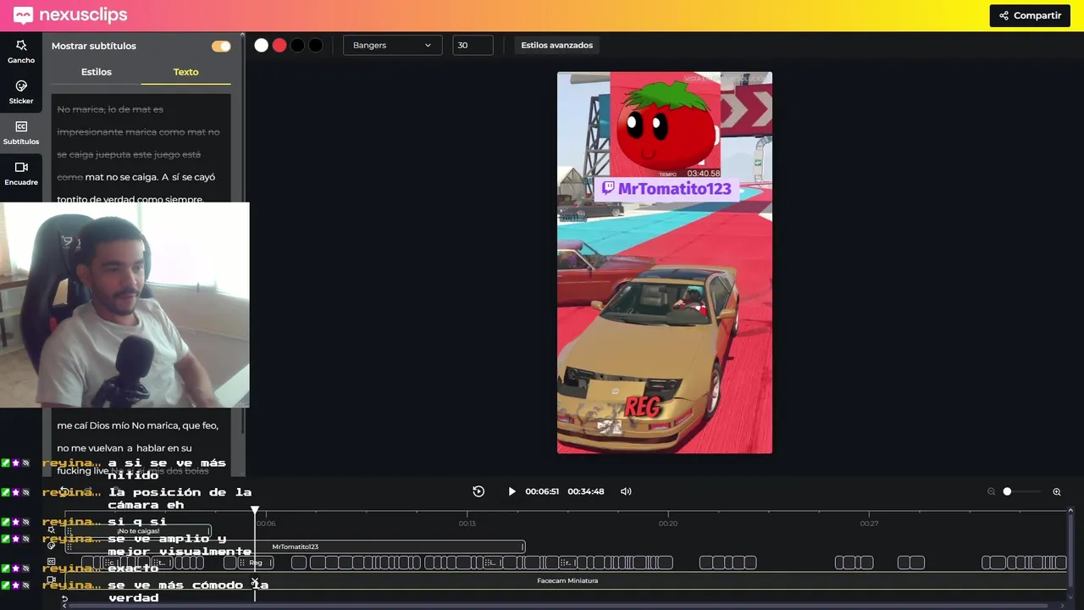Click the text panel scroll-up arrow
This screenshot has width=1084, height=610.
[x=243, y=36]
